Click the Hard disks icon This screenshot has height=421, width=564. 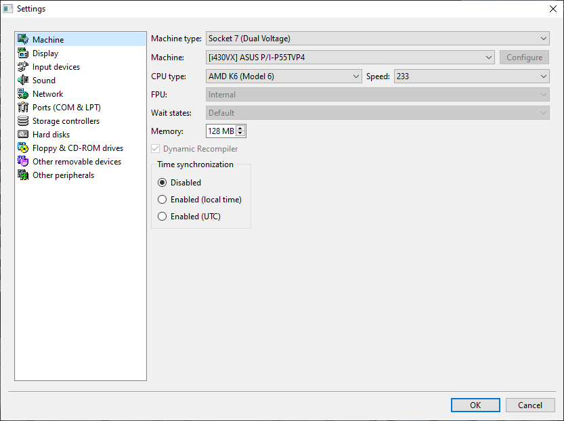pyautogui.click(x=23, y=135)
